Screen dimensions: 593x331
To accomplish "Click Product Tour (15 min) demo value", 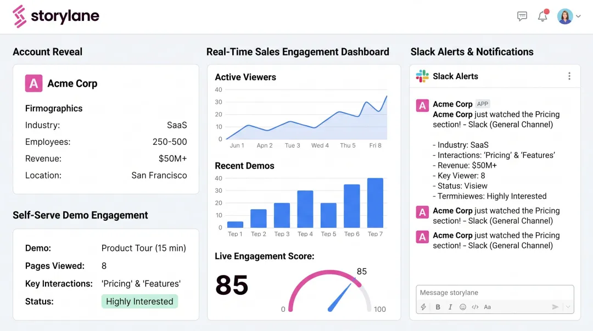I will [144, 248].
